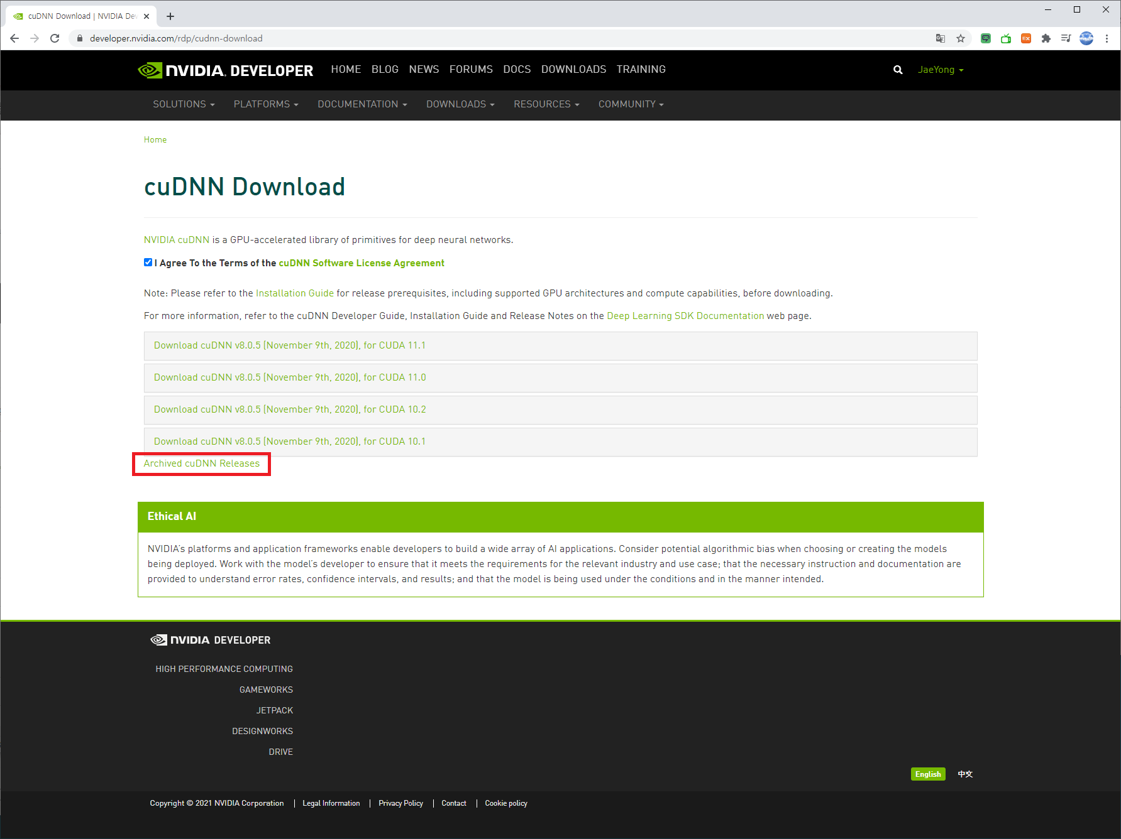Open cuDNN Software License Agreement link
Screen dimensions: 1121x839
tap(362, 263)
